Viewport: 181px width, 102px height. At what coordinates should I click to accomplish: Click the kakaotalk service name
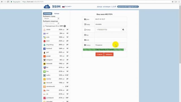click(x=49, y=63)
